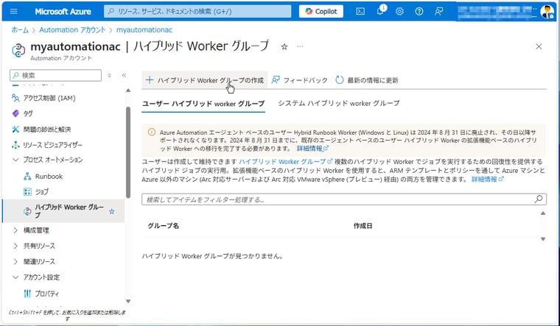Switch to ユーザー ハイブリッド worker グループ tab
Viewport: 560px width, 326px height.
click(x=203, y=104)
